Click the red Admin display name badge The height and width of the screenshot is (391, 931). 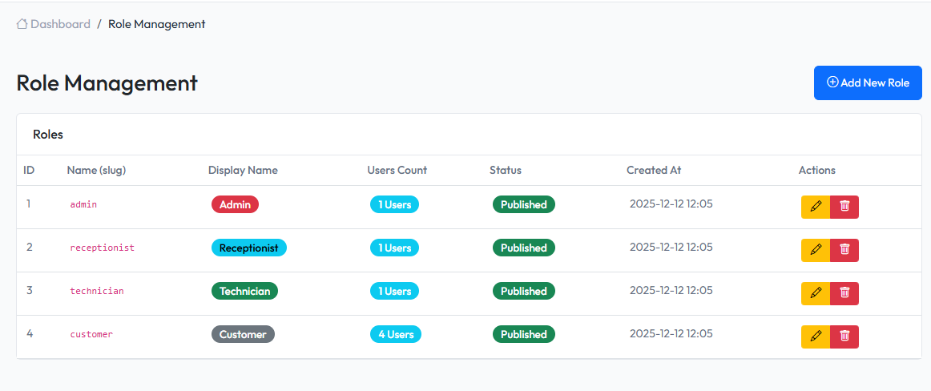(x=235, y=204)
